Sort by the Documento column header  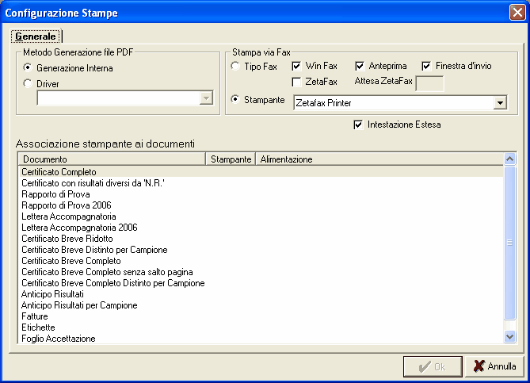(112, 159)
